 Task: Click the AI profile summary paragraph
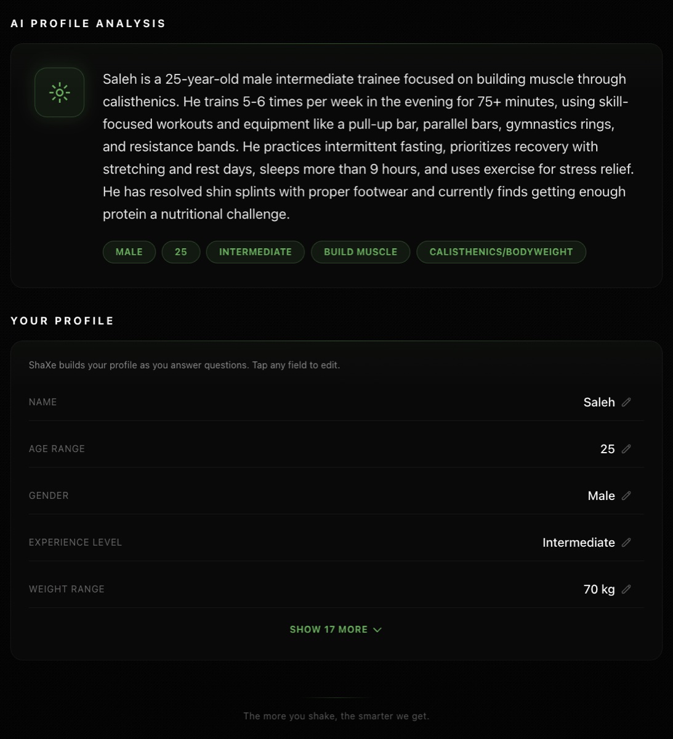[368, 147]
